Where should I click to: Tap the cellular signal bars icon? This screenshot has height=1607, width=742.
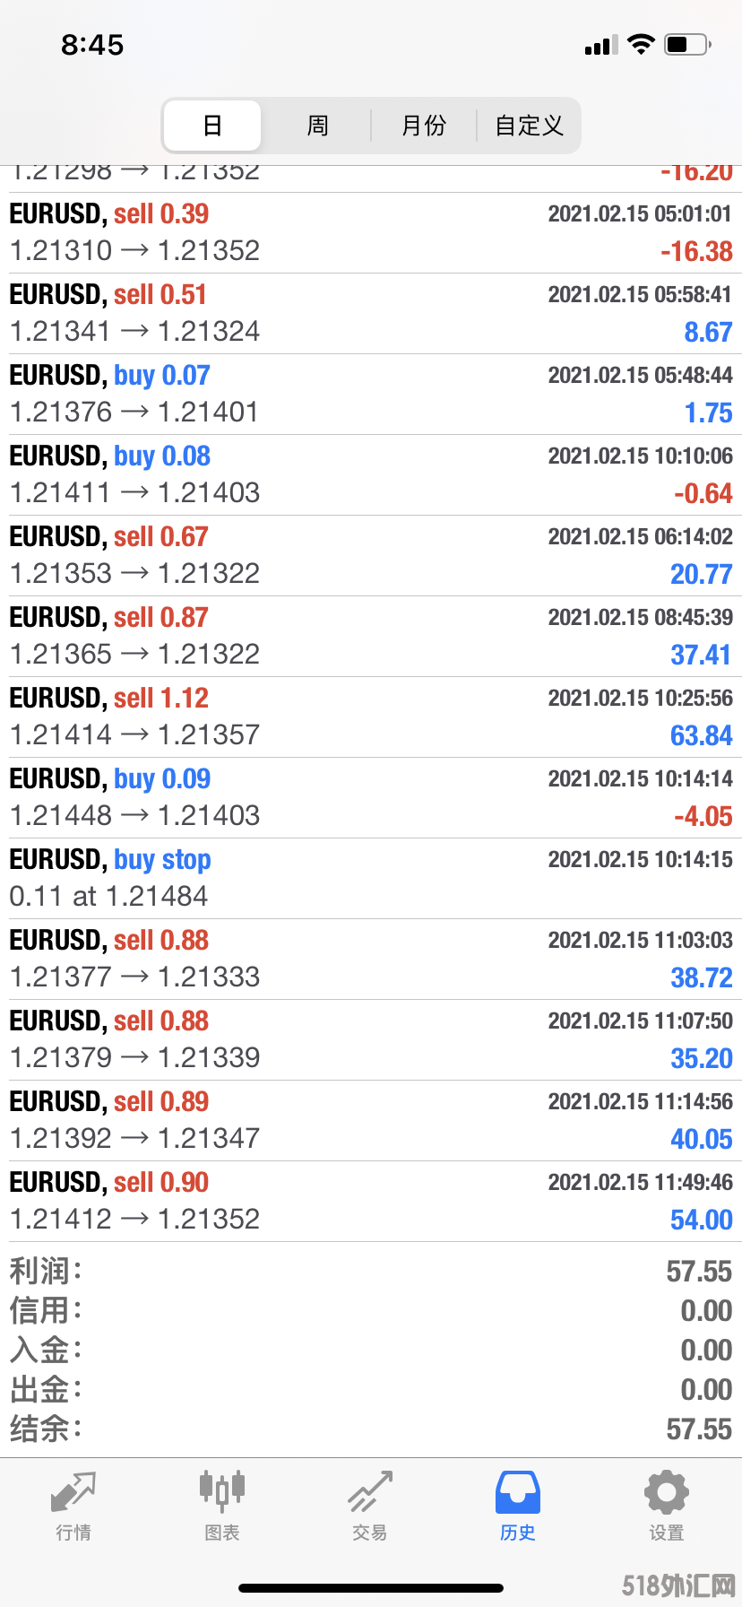point(600,45)
